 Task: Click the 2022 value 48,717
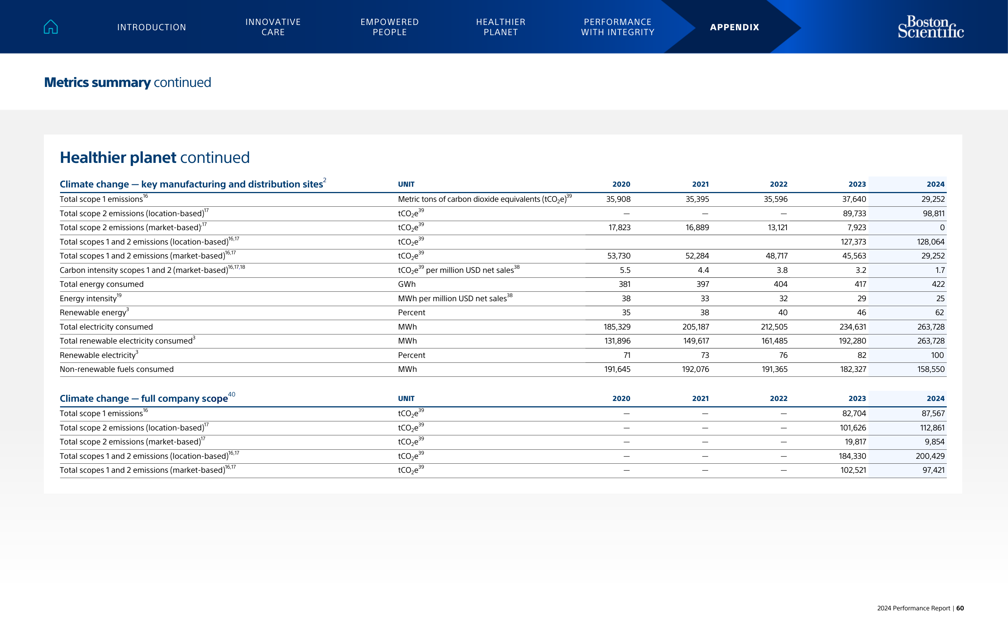coord(776,256)
